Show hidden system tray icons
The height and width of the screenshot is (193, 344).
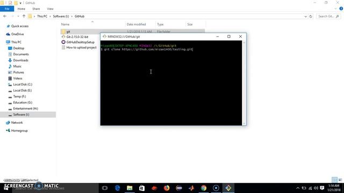[x=298, y=188]
